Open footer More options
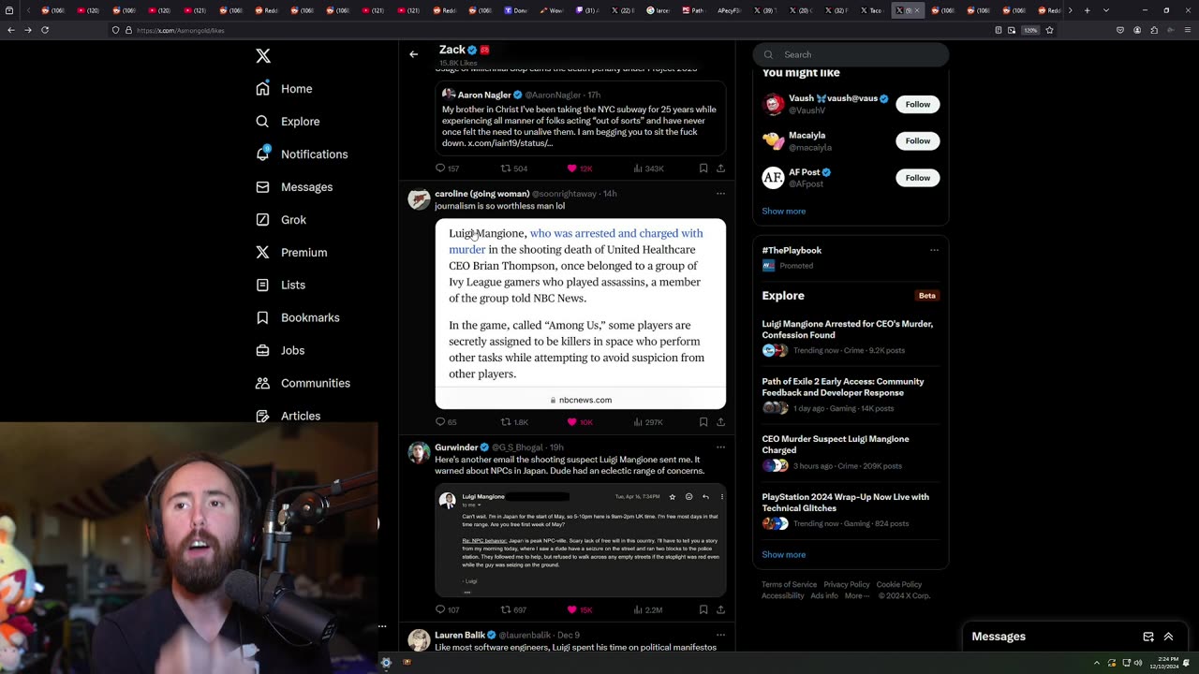 (x=856, y=596)
